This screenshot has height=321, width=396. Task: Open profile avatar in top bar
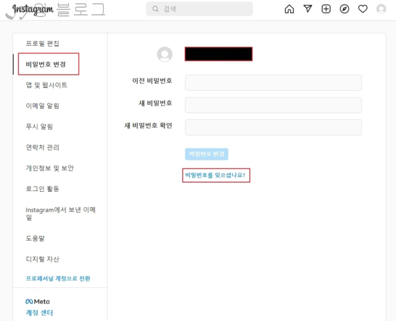(381, 9)
